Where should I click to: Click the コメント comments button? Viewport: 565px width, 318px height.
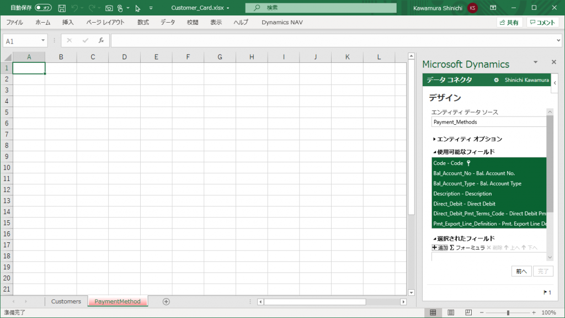[x=542, y=22]
